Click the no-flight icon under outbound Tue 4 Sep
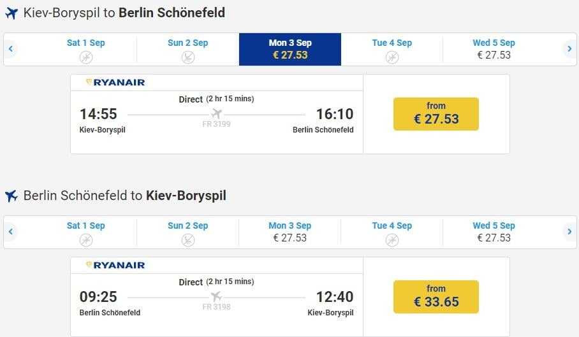579x337 pixels. 392,57
